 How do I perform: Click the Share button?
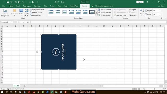pos(161,6)
